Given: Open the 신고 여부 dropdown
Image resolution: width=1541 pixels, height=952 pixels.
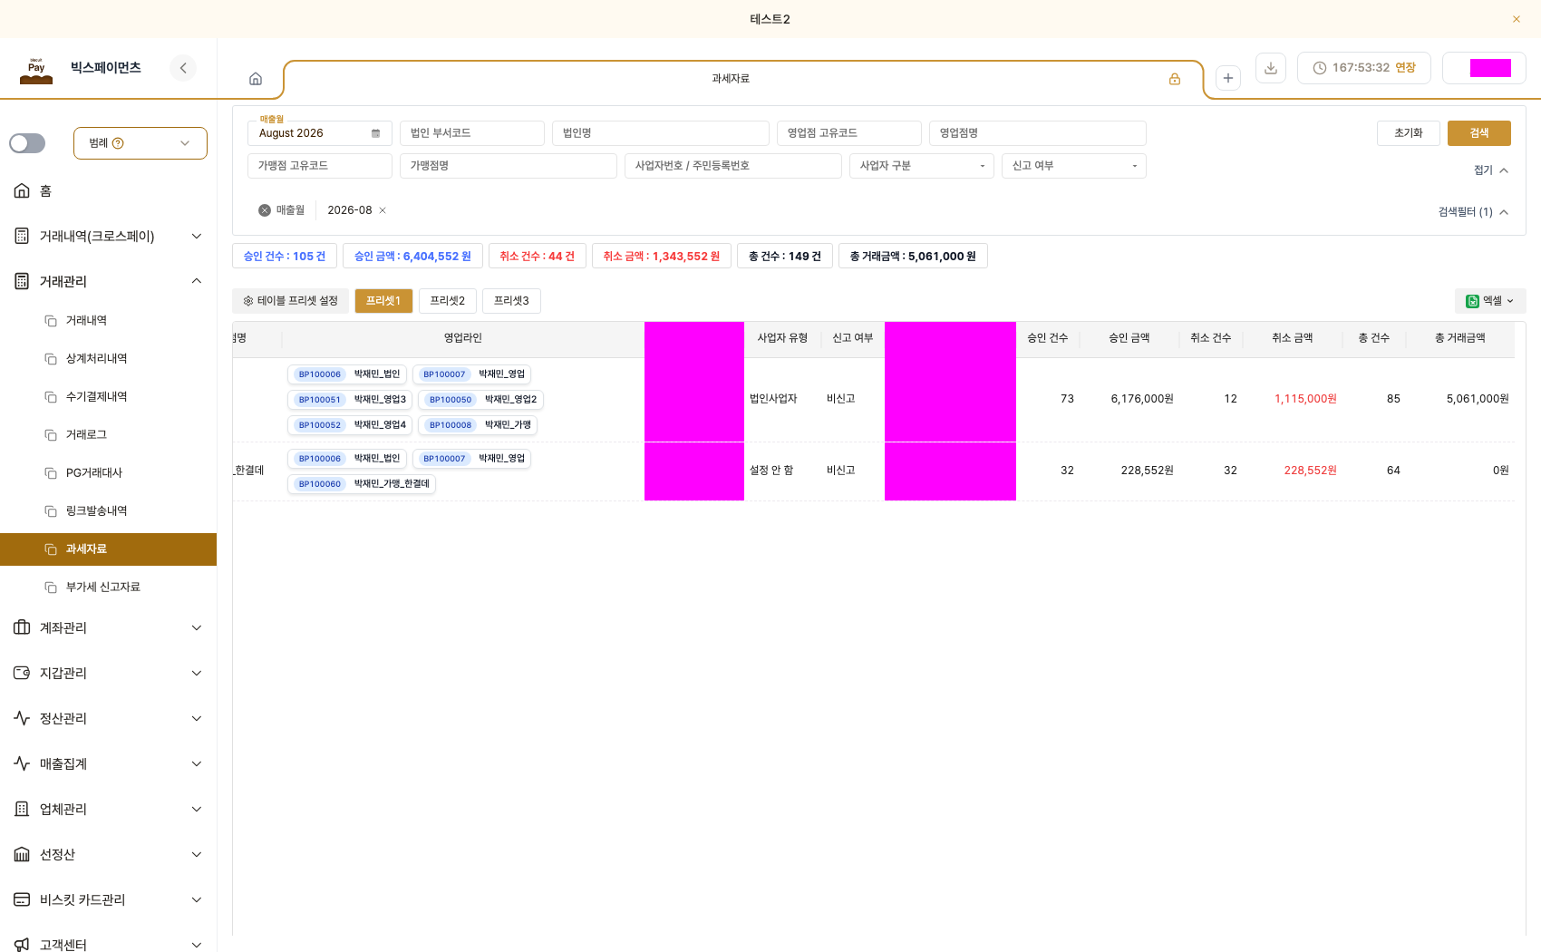Looking at the screenshot, I should [x=1074, y=166].
